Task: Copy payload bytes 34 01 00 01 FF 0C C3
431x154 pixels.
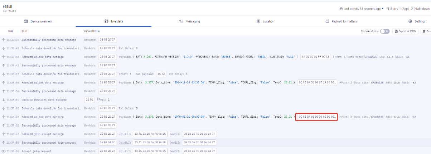Action: tap(315, 57)
